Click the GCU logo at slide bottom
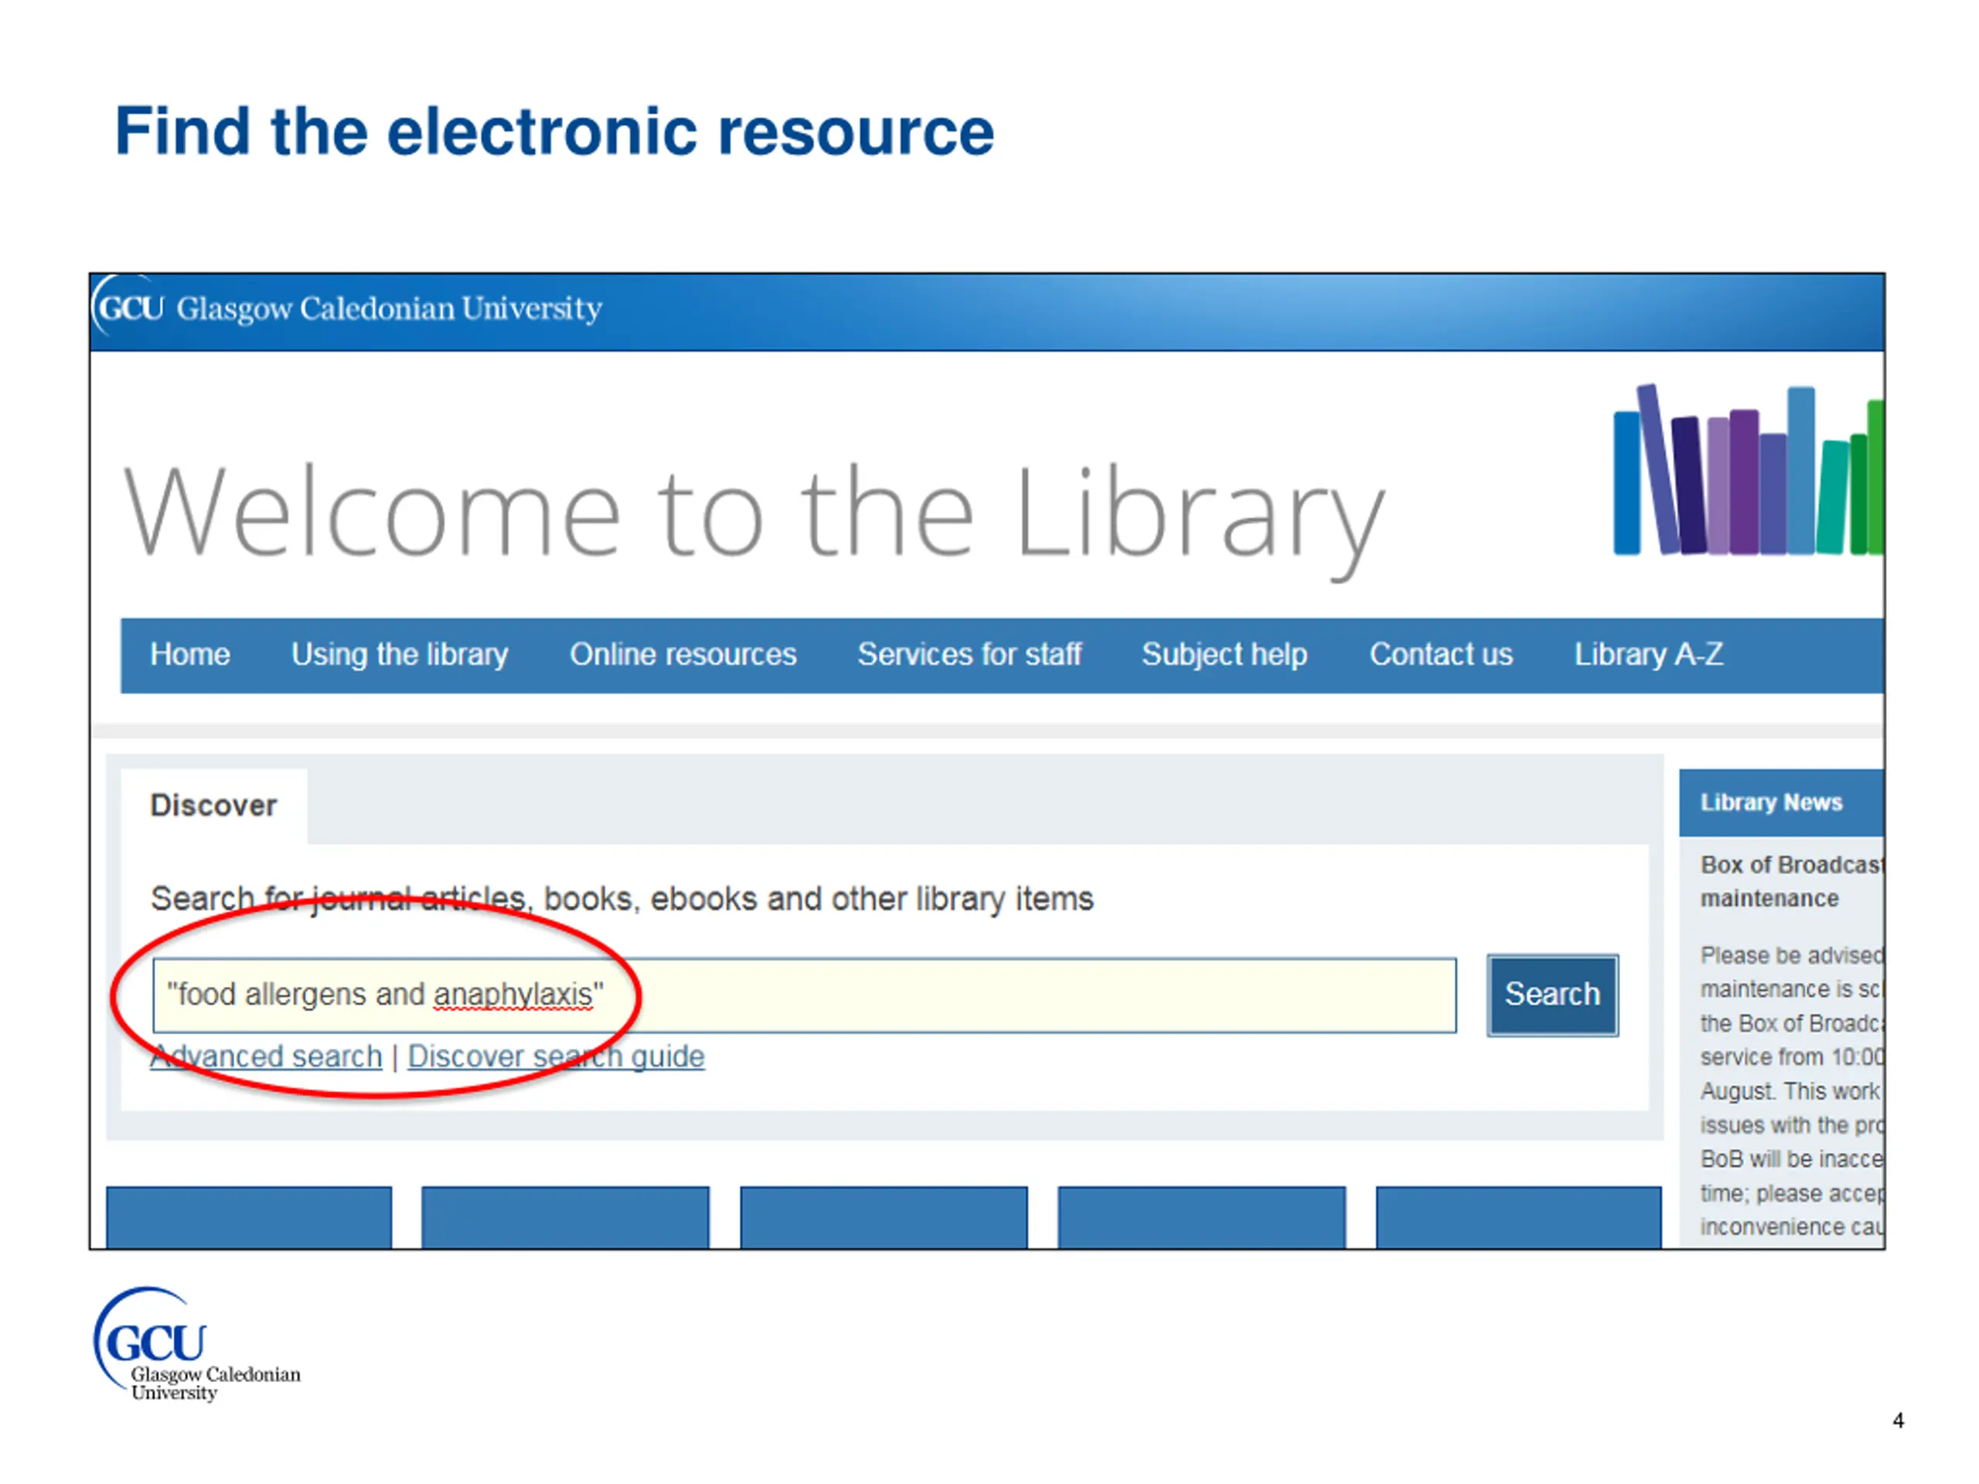 (197, 1343)
